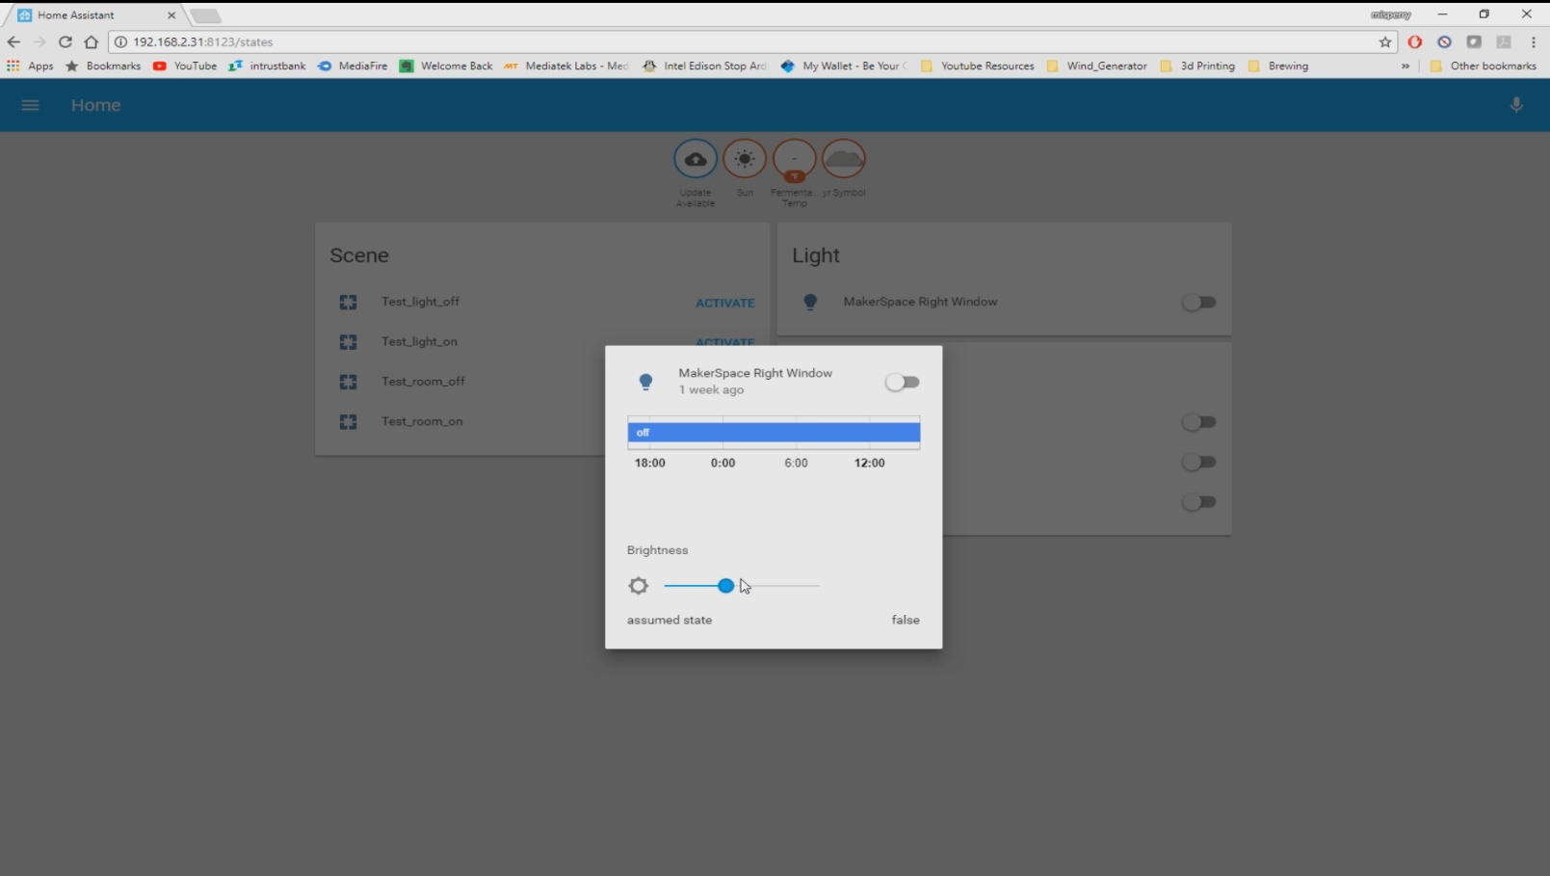Open the weather Symbol cloud badge
1550x876 pixels.
coord(844,159)
